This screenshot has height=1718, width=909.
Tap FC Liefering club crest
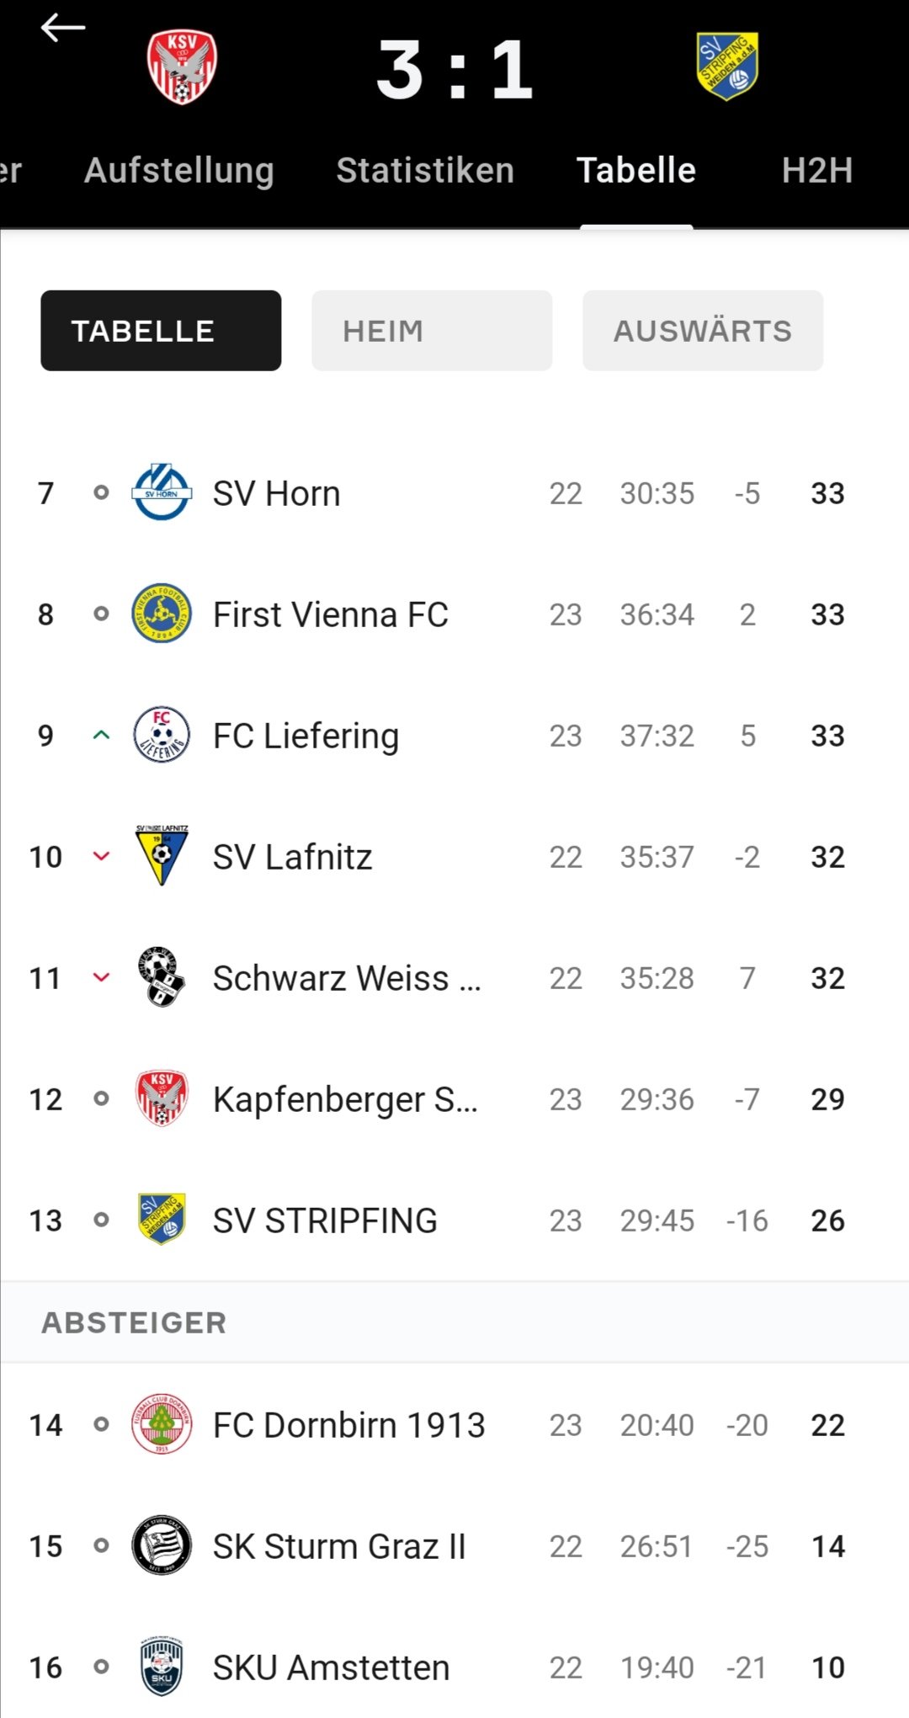pos(162,735)
